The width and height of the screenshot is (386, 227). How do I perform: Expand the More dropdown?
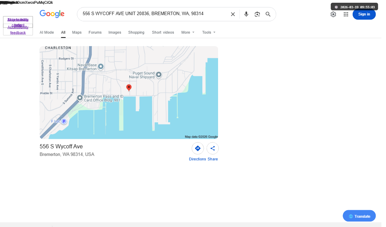coord(188,32)
